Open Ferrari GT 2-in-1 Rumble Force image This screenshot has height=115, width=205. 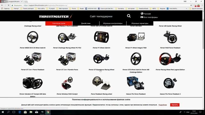[67, 59]
